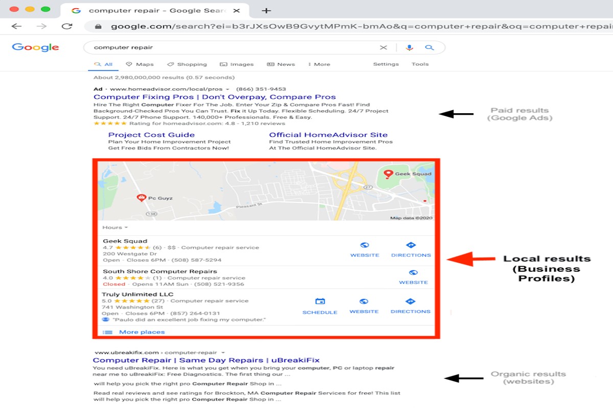Open dropdown arrow next to ubreakifix URL
The height and width of the screenshot is (408, 613).
[223, 352]
